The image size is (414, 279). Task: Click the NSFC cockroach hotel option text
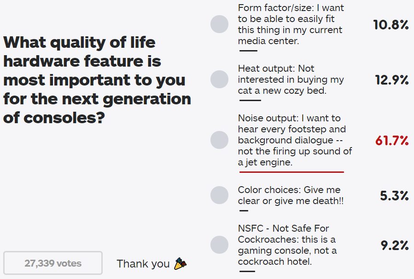click(287, 245)
